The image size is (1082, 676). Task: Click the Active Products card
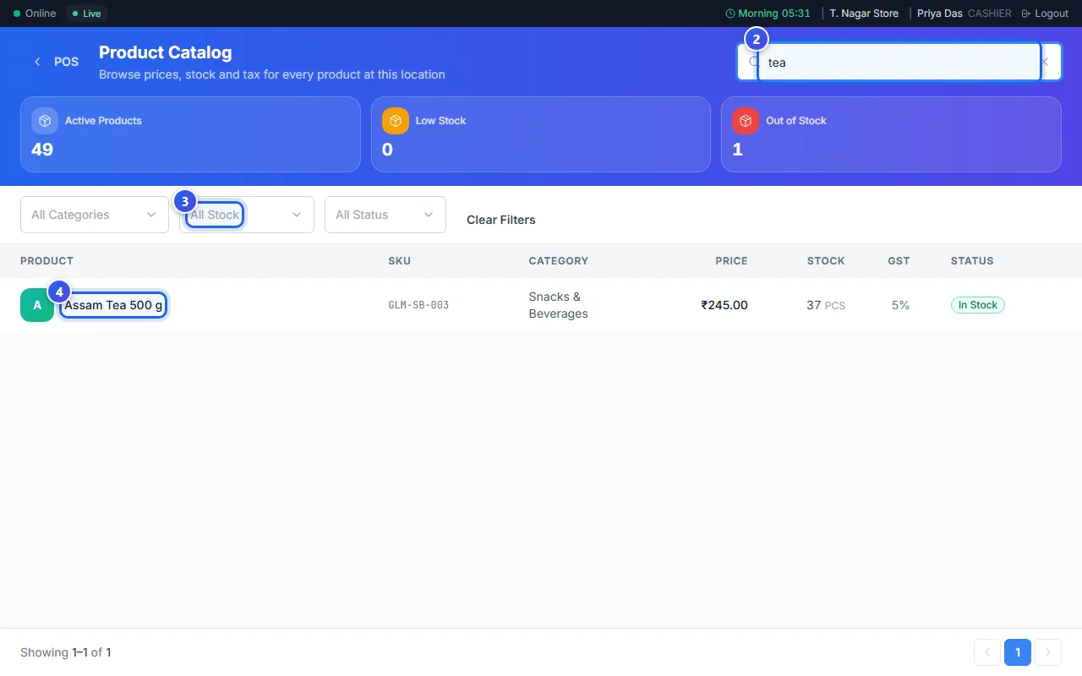point(190,134)
